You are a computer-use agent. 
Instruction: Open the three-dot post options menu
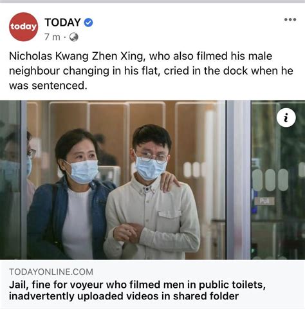click(x=290, y=19)
